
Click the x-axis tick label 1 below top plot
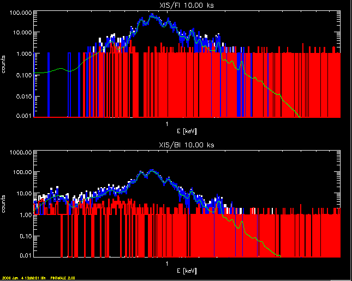(x=166, y=124)
